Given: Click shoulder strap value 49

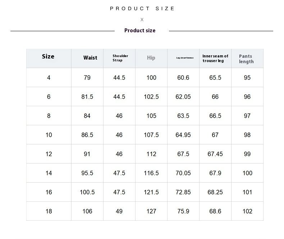Looking at the screenshot, I should (x=119, y=211).
